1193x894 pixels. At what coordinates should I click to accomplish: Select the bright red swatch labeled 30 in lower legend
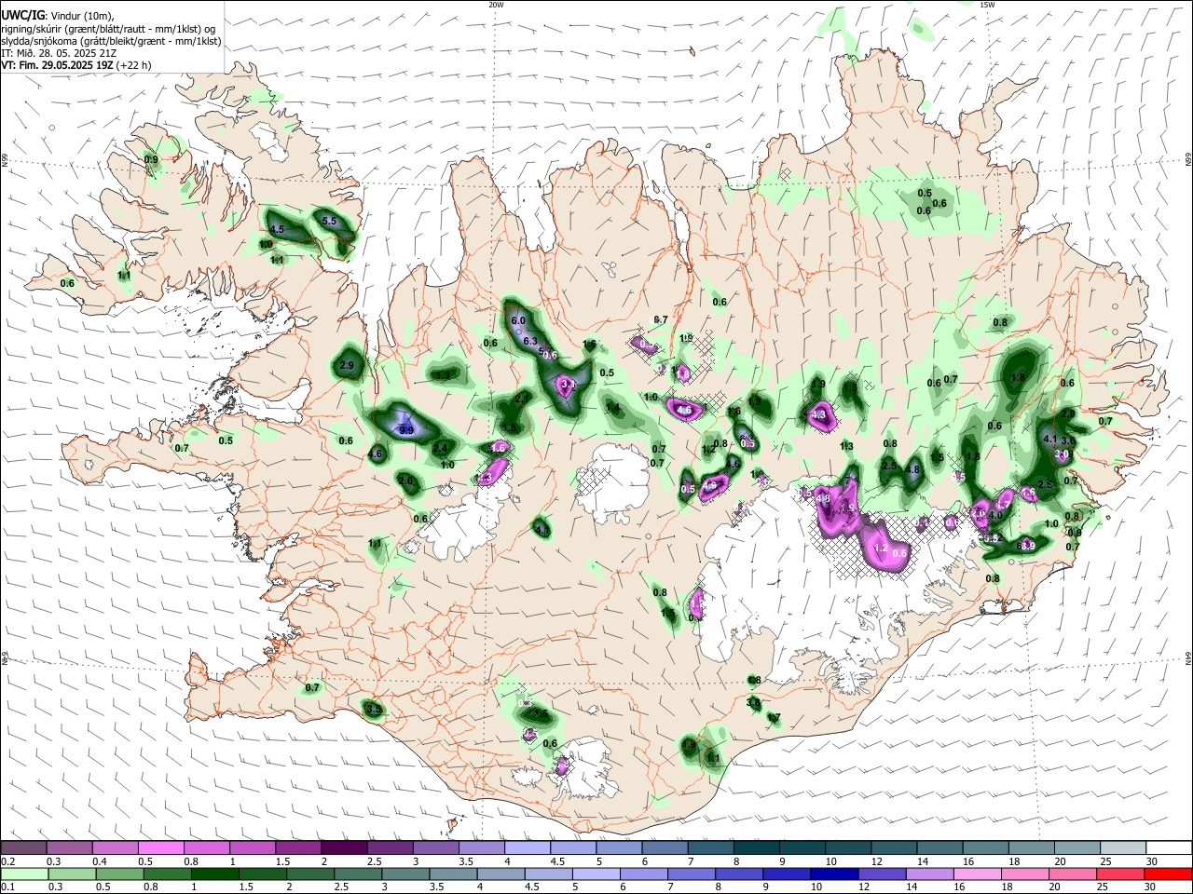pos(1168,874)
